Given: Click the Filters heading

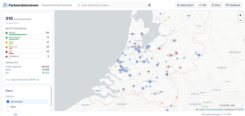Looking at the screenshot, I should point(9,91).
